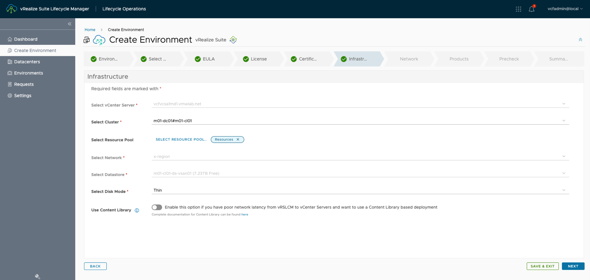This screenshot has width=590, height=280.
Task: Go to the Precheck wizard step
Action: pyautogui.click(x=509, y=59)
